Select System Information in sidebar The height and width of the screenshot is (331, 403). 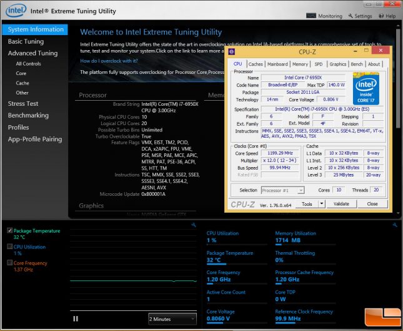pyautogui.click(x=35, y=29)
